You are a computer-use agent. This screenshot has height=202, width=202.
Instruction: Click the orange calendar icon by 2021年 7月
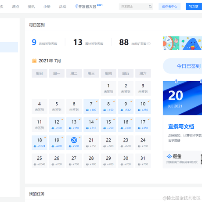click(x=34, y=61)
